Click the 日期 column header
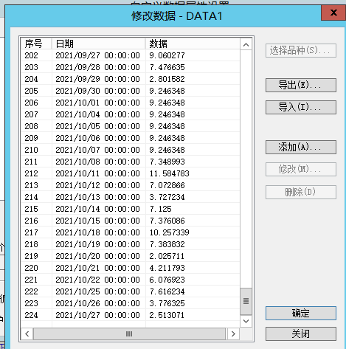The height and width of the screenshot is (349, 346). click(98, 44)
